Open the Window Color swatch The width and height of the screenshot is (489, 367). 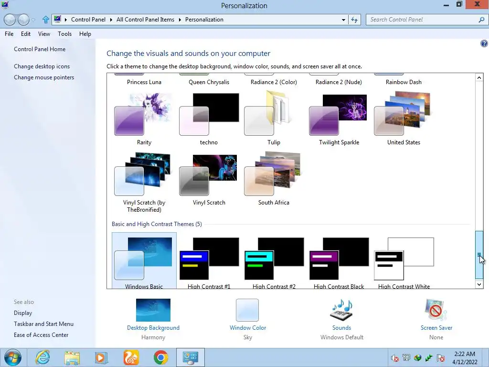[x=247, y=310]
